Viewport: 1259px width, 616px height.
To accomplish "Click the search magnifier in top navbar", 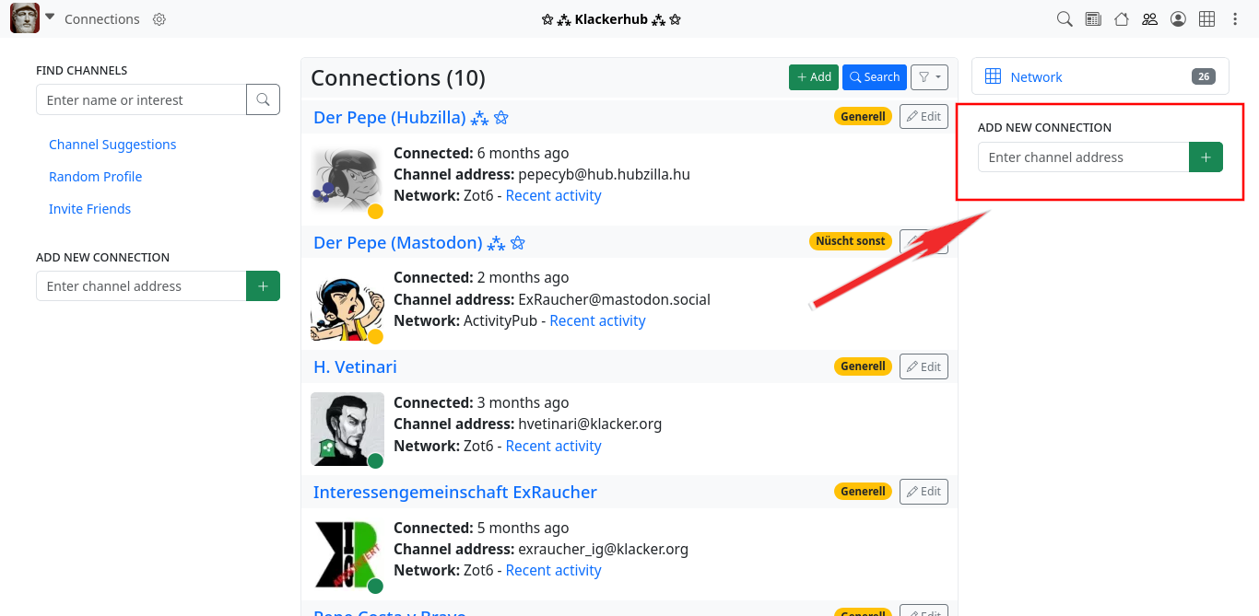I will 1065,19.
